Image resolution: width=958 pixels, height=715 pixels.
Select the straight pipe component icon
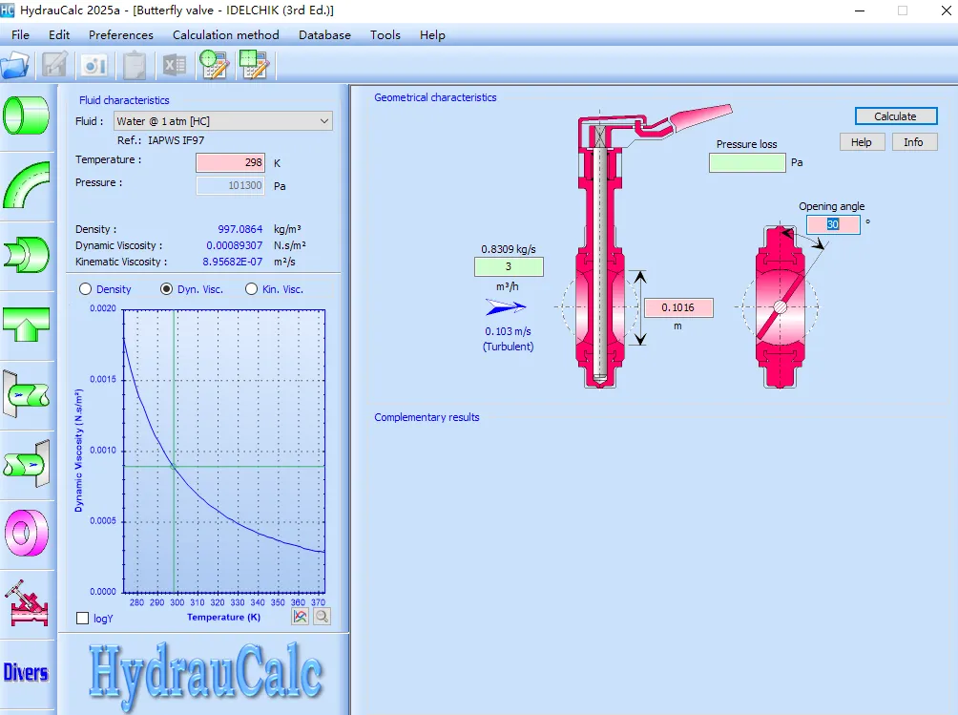coord(27,115)
